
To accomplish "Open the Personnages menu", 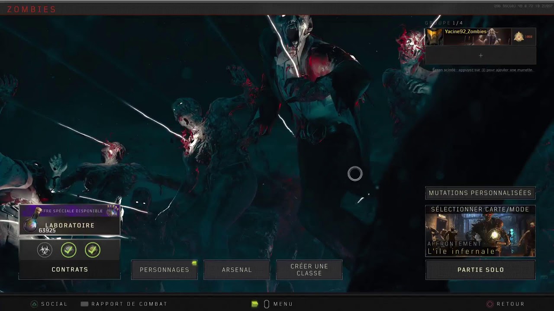I will click(164, 270).
